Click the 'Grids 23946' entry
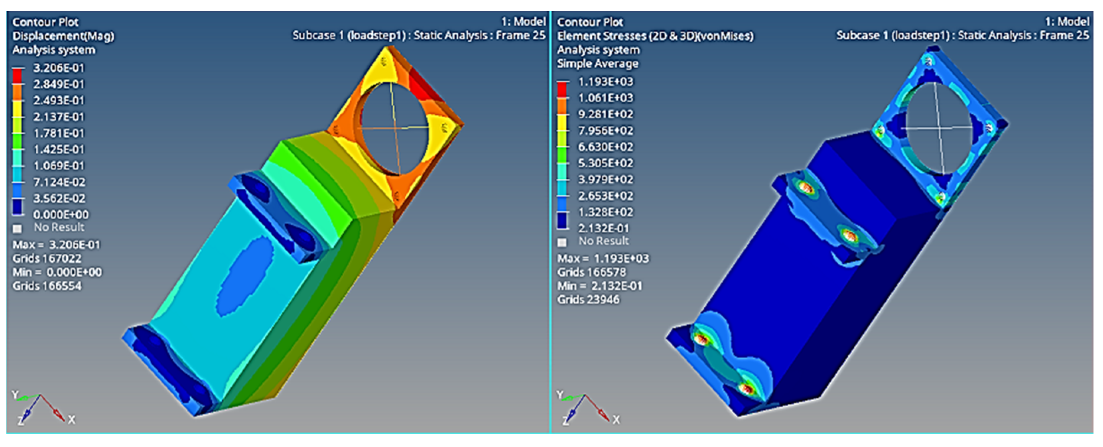1103x447 pixels. click(x=588, y=299)
